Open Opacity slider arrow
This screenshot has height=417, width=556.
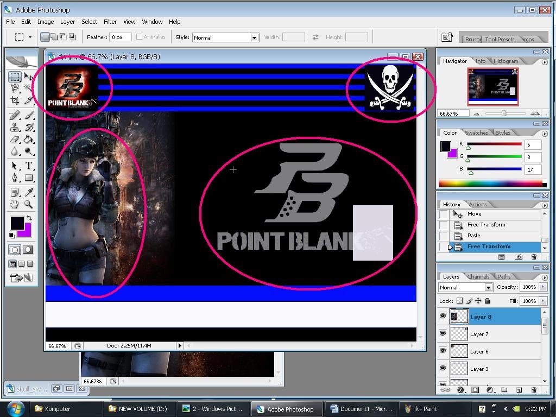coord(543,287)
